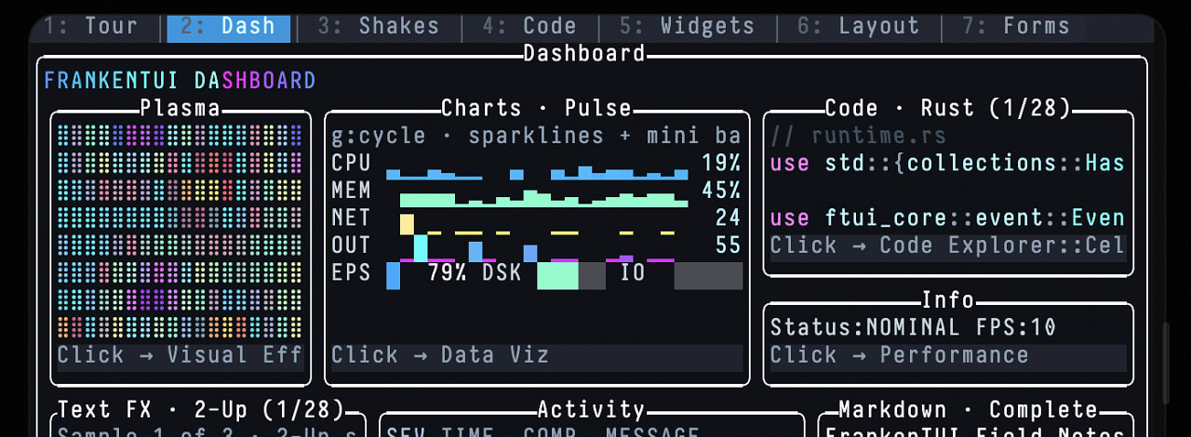The height and width of the screenshot is (437, 1191).
Task: Click the MEM sparkline bar
Action: coord(544,199)
